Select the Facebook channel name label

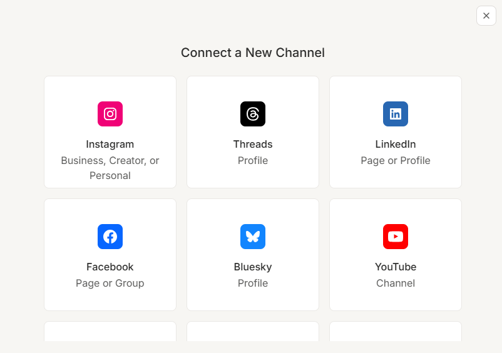click(110, 267)
